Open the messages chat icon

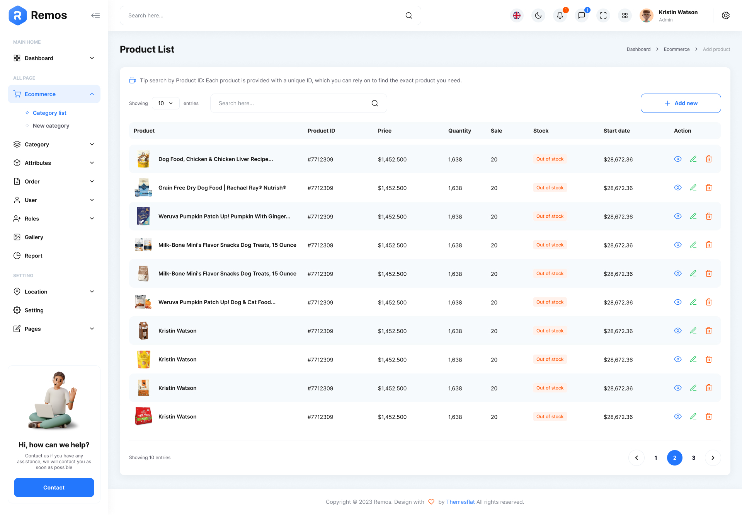pos(581,15)
